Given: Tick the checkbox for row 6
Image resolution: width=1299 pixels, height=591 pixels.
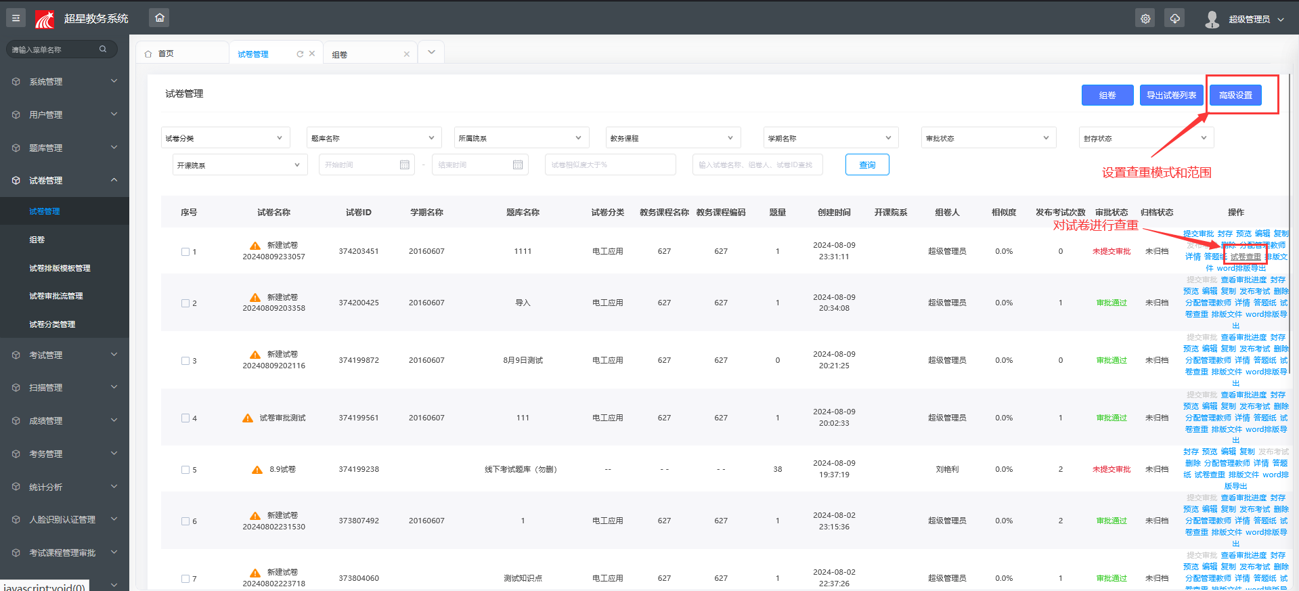Looking at the screenshot, I should (x=185, y=521).
